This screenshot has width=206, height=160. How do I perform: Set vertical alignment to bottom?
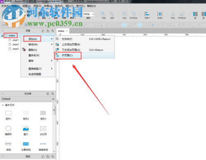(x=144, y=25)
